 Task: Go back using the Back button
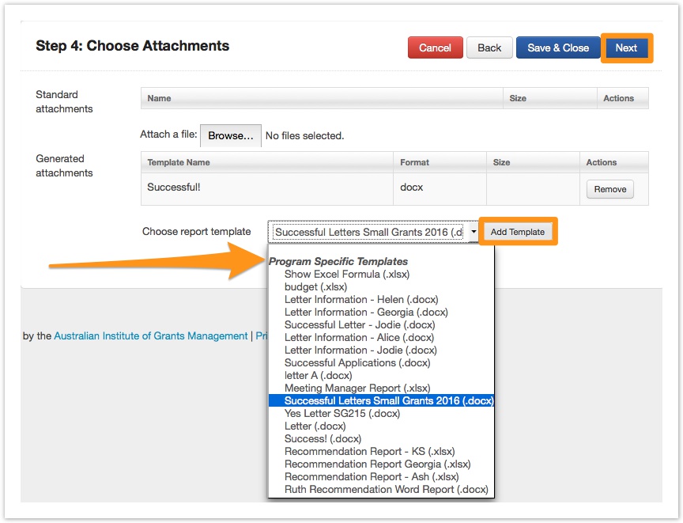coord(489,48)
